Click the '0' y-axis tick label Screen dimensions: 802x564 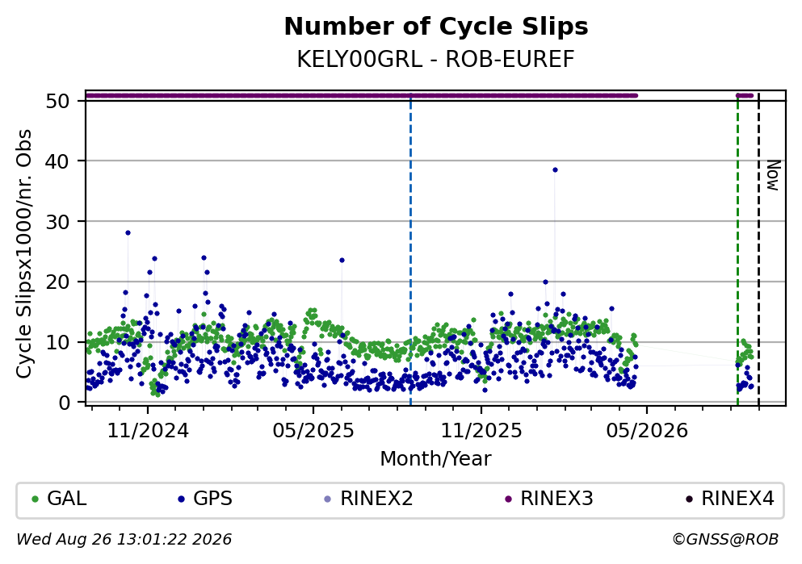click(x=64, y=403)
